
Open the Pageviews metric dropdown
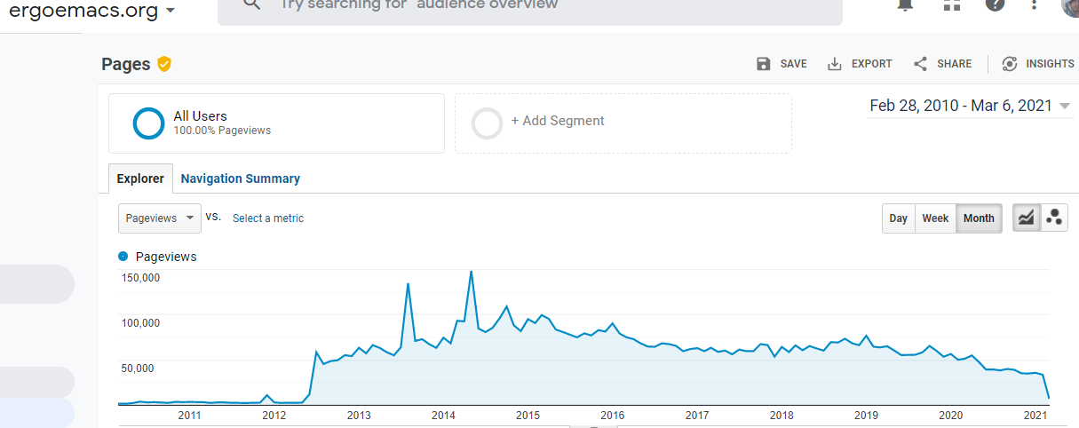160,218
